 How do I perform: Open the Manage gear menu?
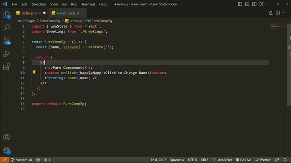click(x=7, y=150)
